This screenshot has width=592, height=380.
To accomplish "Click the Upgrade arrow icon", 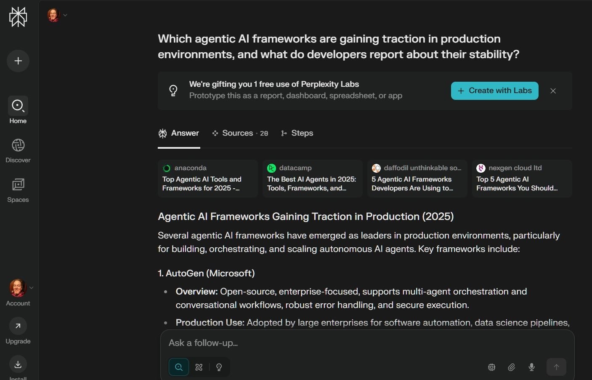I will pyautogui.click(x=18, y=326).
